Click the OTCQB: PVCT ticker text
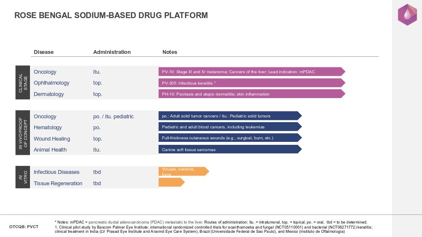The height and width of the screenshot is (237, 422). pos(24,227)
